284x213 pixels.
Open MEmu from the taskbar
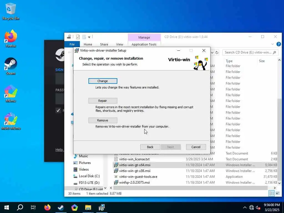(74, 207)
